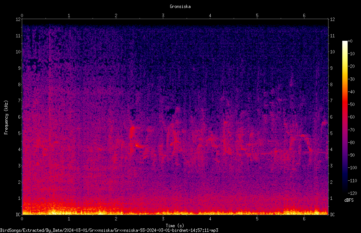The height and width of the screenshot is (233, 361).
Task: Click the 2 kHz label on the right axis
Action: coord(331,182)
